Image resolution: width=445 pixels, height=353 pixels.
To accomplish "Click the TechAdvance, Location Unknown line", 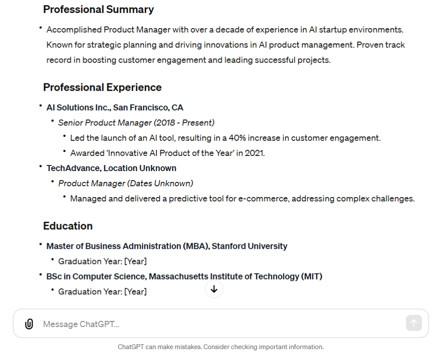I will 111,168.
